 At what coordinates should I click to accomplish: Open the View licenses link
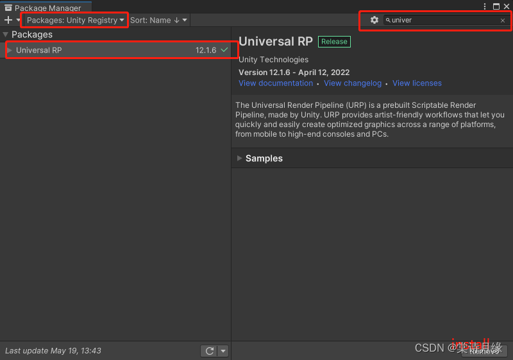coord(417,83)
